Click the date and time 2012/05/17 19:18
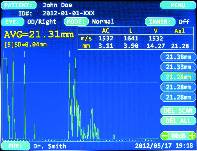Viewport: 197px width, 151px height. pyautogui.click(x=164, y=145)
